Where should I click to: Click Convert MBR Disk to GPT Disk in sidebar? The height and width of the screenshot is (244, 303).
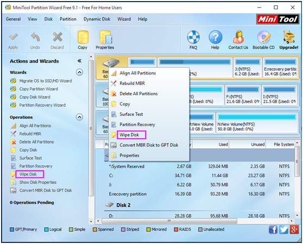[41, 190]
